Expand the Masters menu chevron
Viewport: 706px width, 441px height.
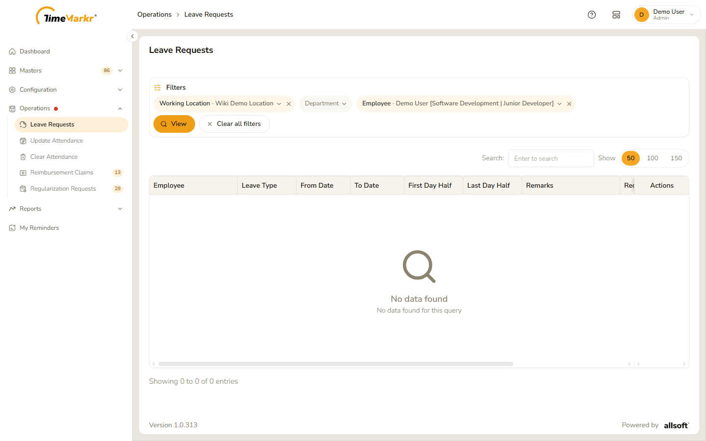pos(120,71)
